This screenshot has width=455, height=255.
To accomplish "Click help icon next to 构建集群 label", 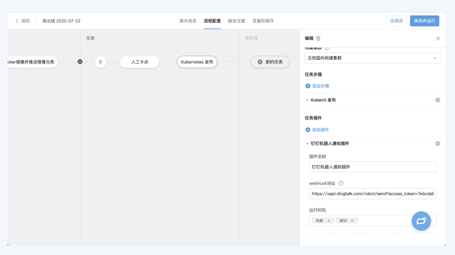I will [327, 48].
